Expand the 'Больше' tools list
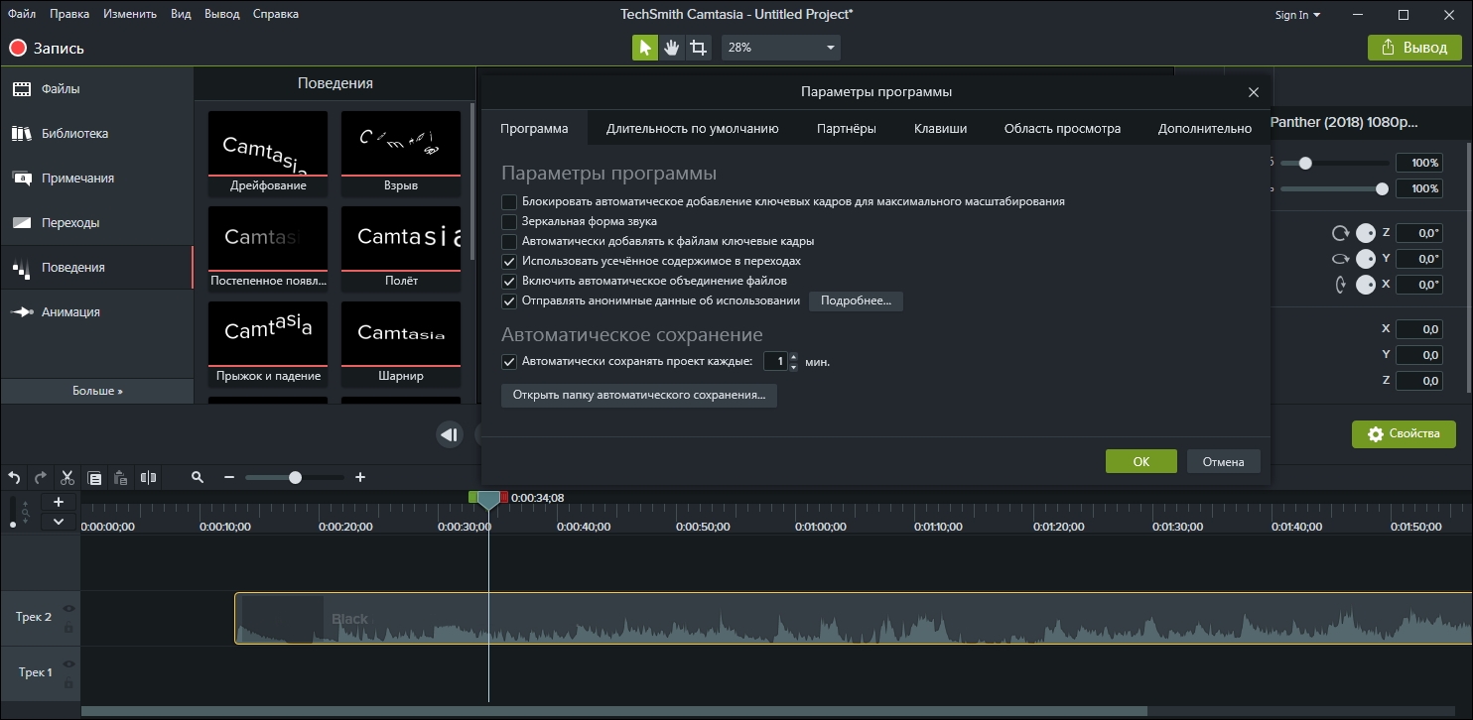The height and width of the screenshot is (720, 1473). [97, 391]
